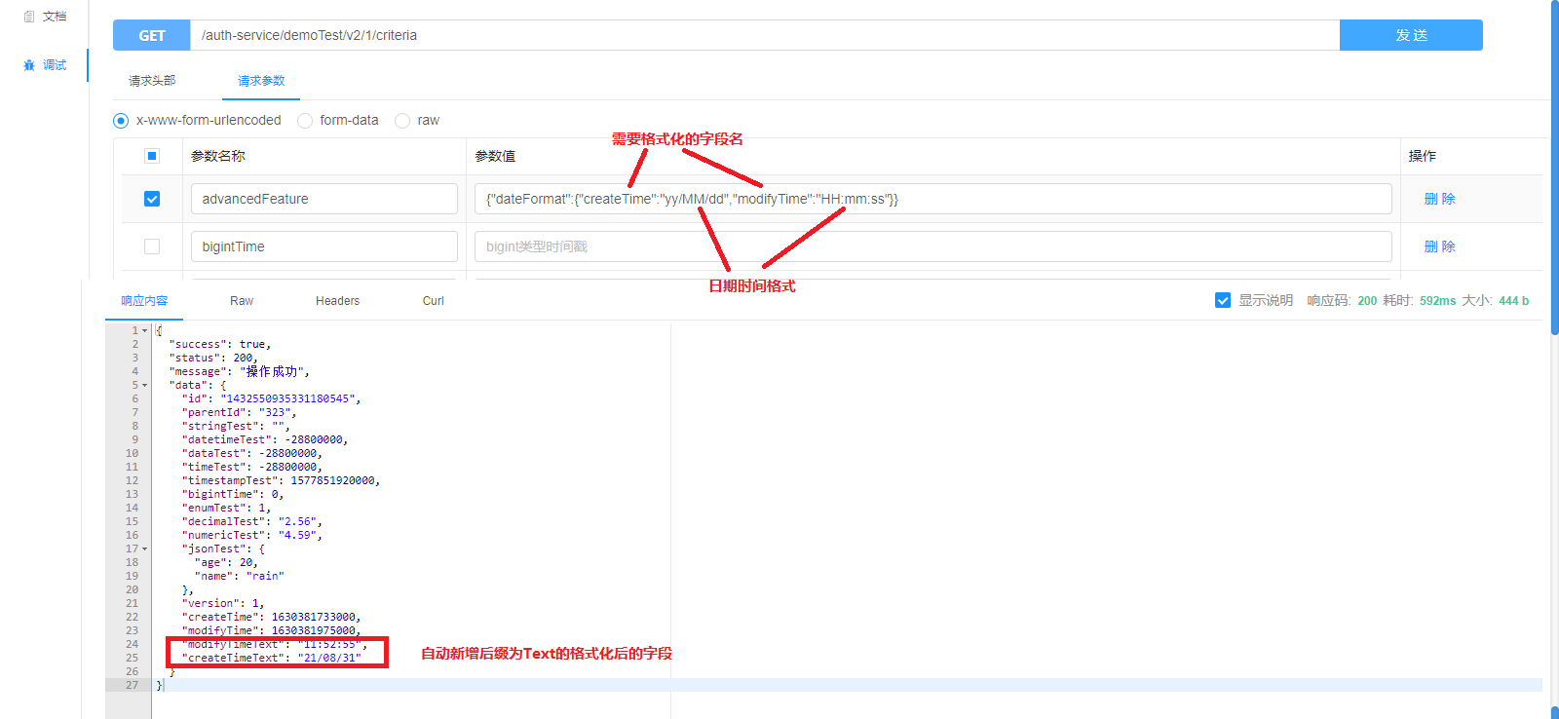Click the "decimalTest": "2.56" line
The height and width of the screenshot is (719, 1559).
click(251, 521)
